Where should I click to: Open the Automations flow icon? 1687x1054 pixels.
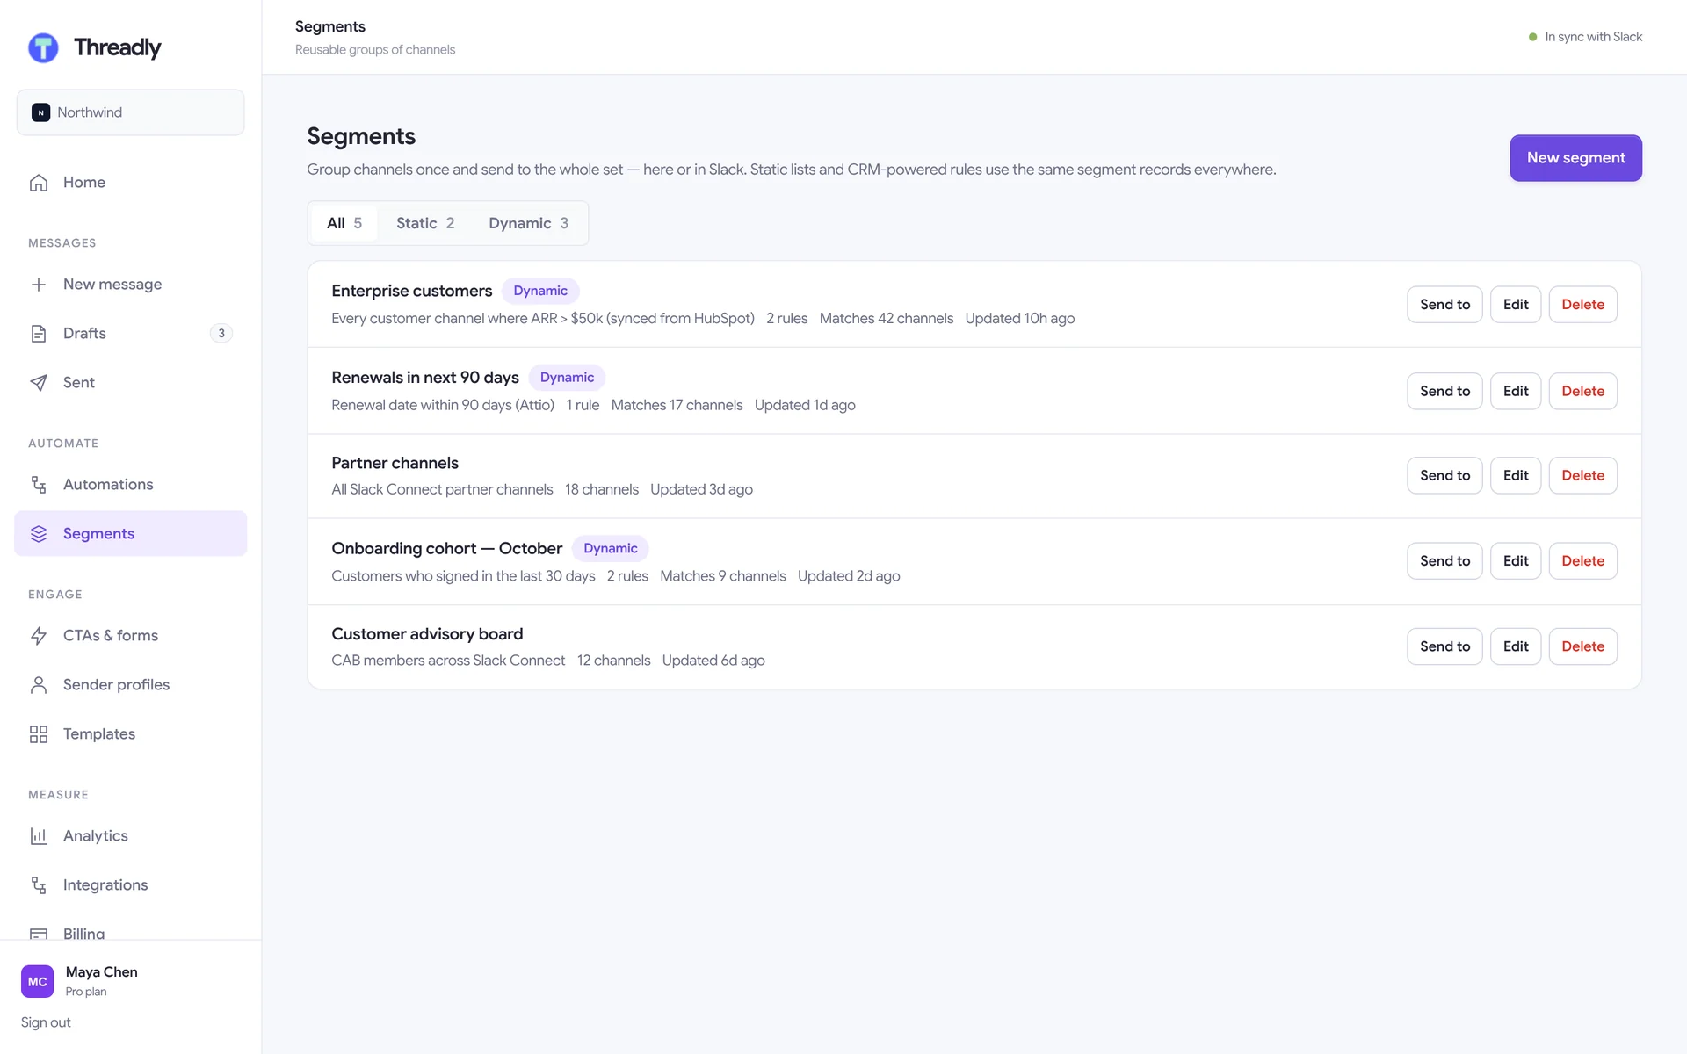39,485
